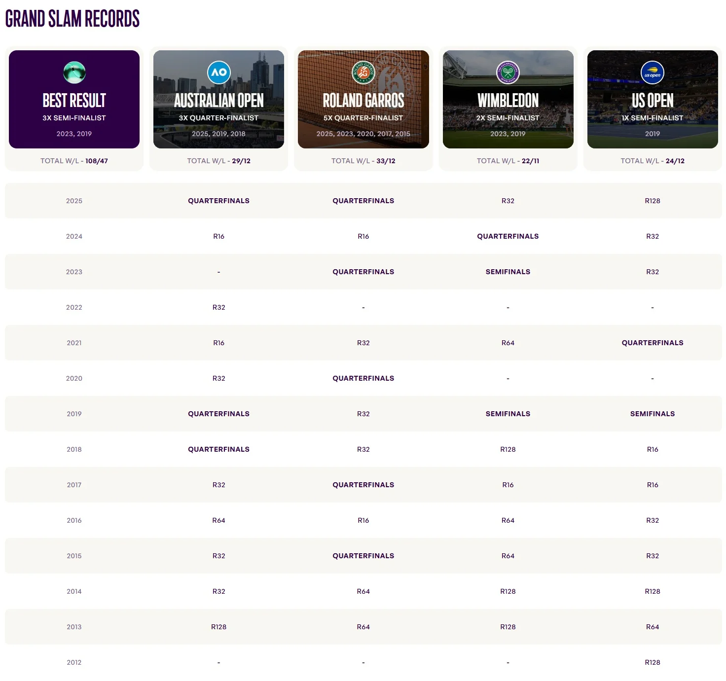The width and height of the screenshot is (726, 681).
Task: Select the Roland Garros card title
Action: 363,101
